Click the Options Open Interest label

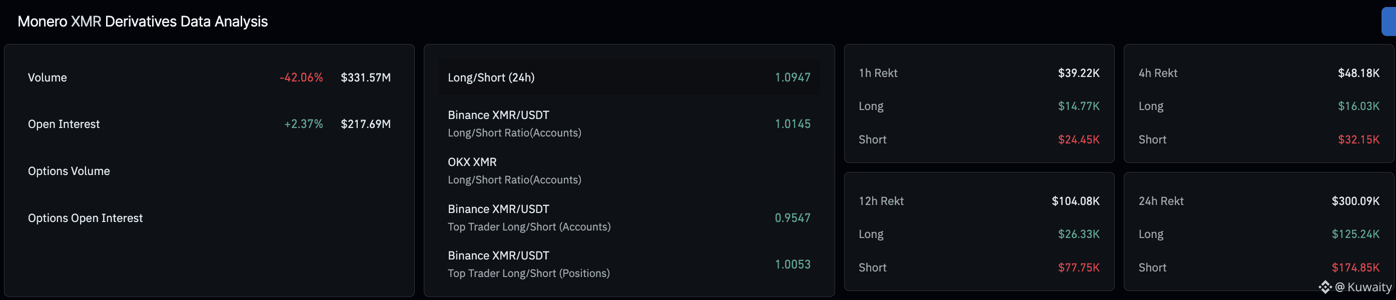pyautogui.click(x=85, y=218)
